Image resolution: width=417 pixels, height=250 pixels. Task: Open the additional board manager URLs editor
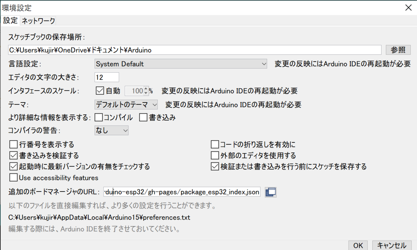tap(270, 192)
